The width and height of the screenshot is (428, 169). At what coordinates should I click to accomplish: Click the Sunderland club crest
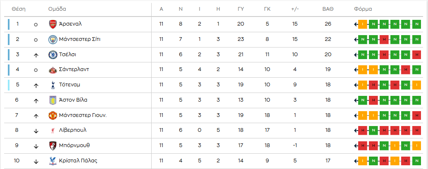coord(52,70)
